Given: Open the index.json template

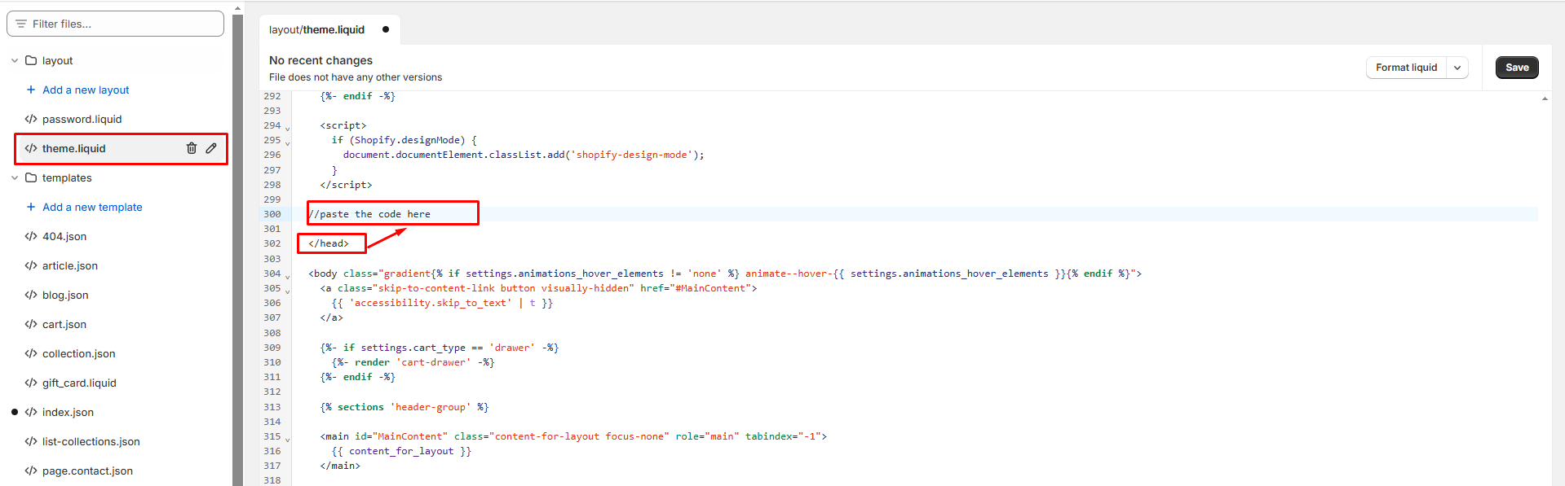Looking at the screenshot, I should (x=68, y=412).
